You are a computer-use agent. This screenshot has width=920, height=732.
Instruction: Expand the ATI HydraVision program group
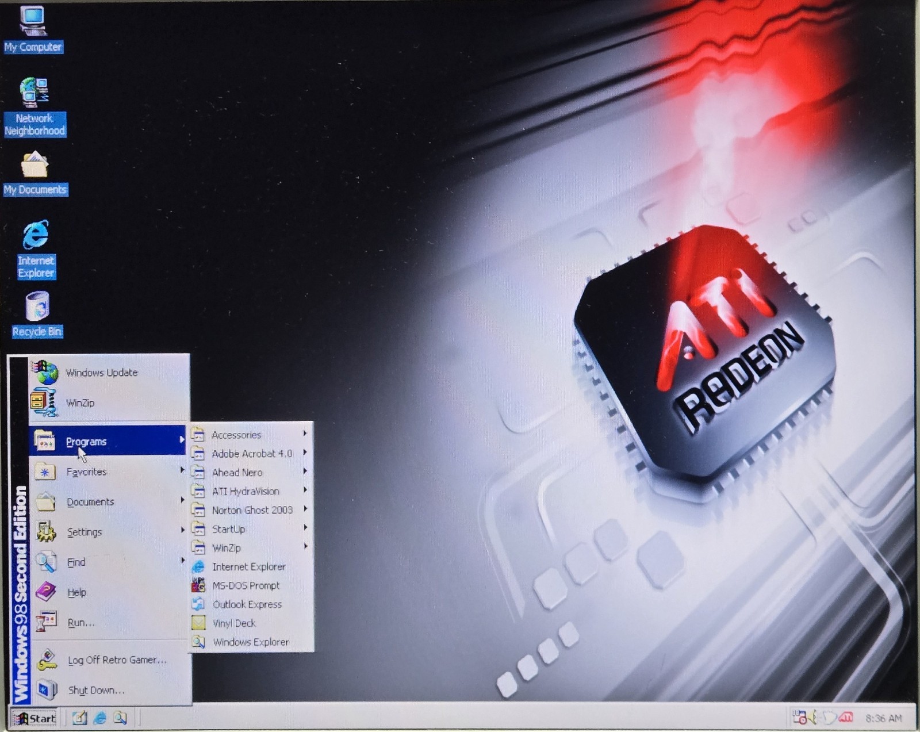[x=252, y=491]
